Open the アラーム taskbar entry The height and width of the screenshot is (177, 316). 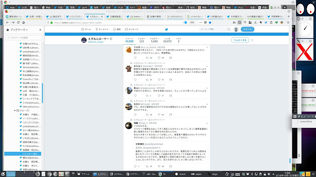[83, 174]
